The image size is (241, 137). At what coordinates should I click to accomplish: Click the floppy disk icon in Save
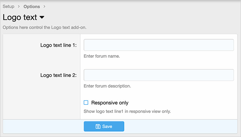98,127
